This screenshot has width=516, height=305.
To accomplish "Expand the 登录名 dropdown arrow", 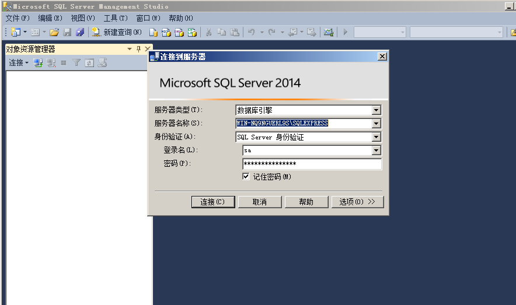I will [376, 150].
